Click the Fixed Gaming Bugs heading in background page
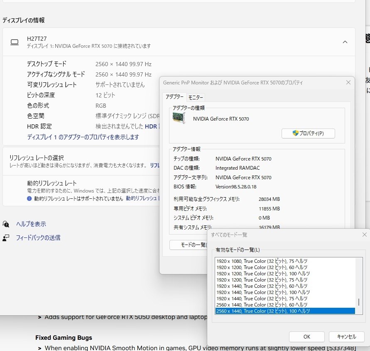 point(64,338)
